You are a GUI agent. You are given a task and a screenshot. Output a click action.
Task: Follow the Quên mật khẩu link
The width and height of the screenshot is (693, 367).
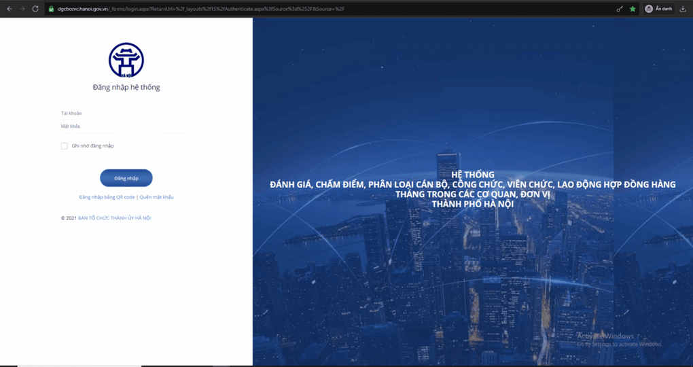tap(157, 197)
